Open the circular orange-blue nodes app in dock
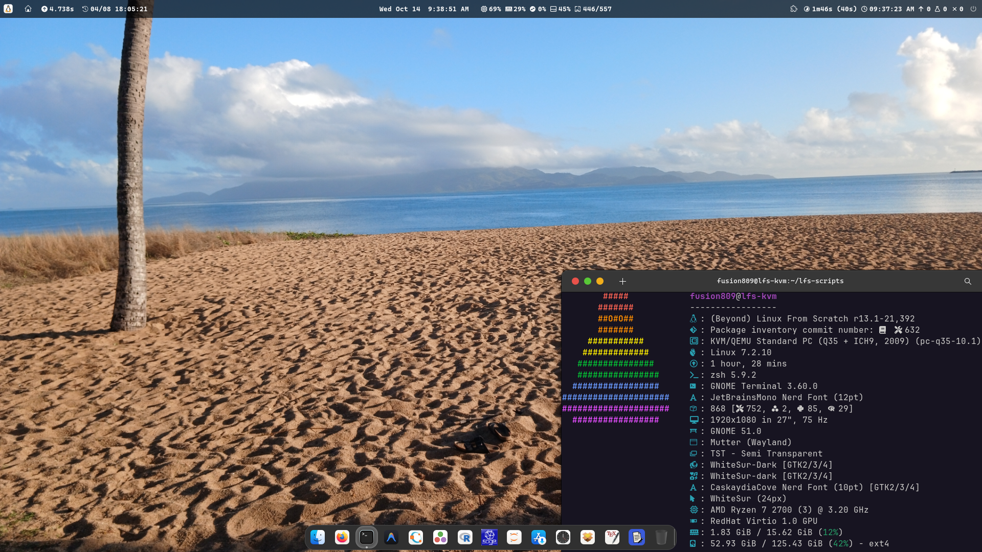Screen dimensions: 982x552 click(x=416, y=537)
